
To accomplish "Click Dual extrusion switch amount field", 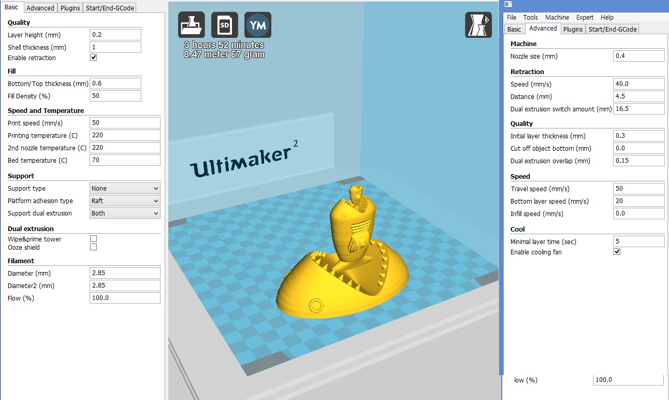I will point(638,109).
